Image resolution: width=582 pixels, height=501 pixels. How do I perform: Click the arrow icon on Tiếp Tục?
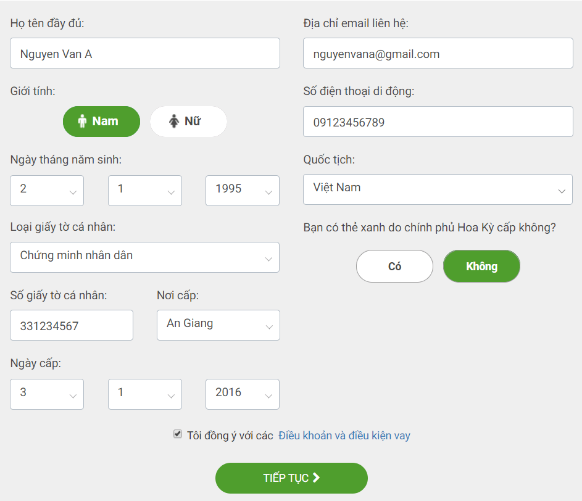(x=316, y=478)
